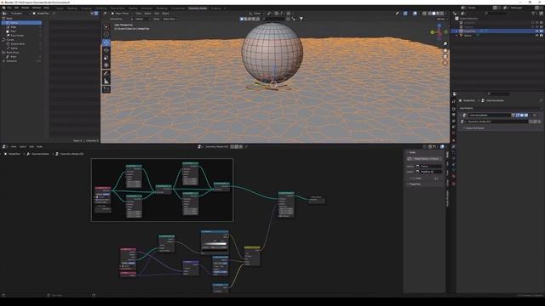This screenshot has height=306, width=545.
Task: Select the Scale tool in viewport toolbar
Action: point(106,58)
